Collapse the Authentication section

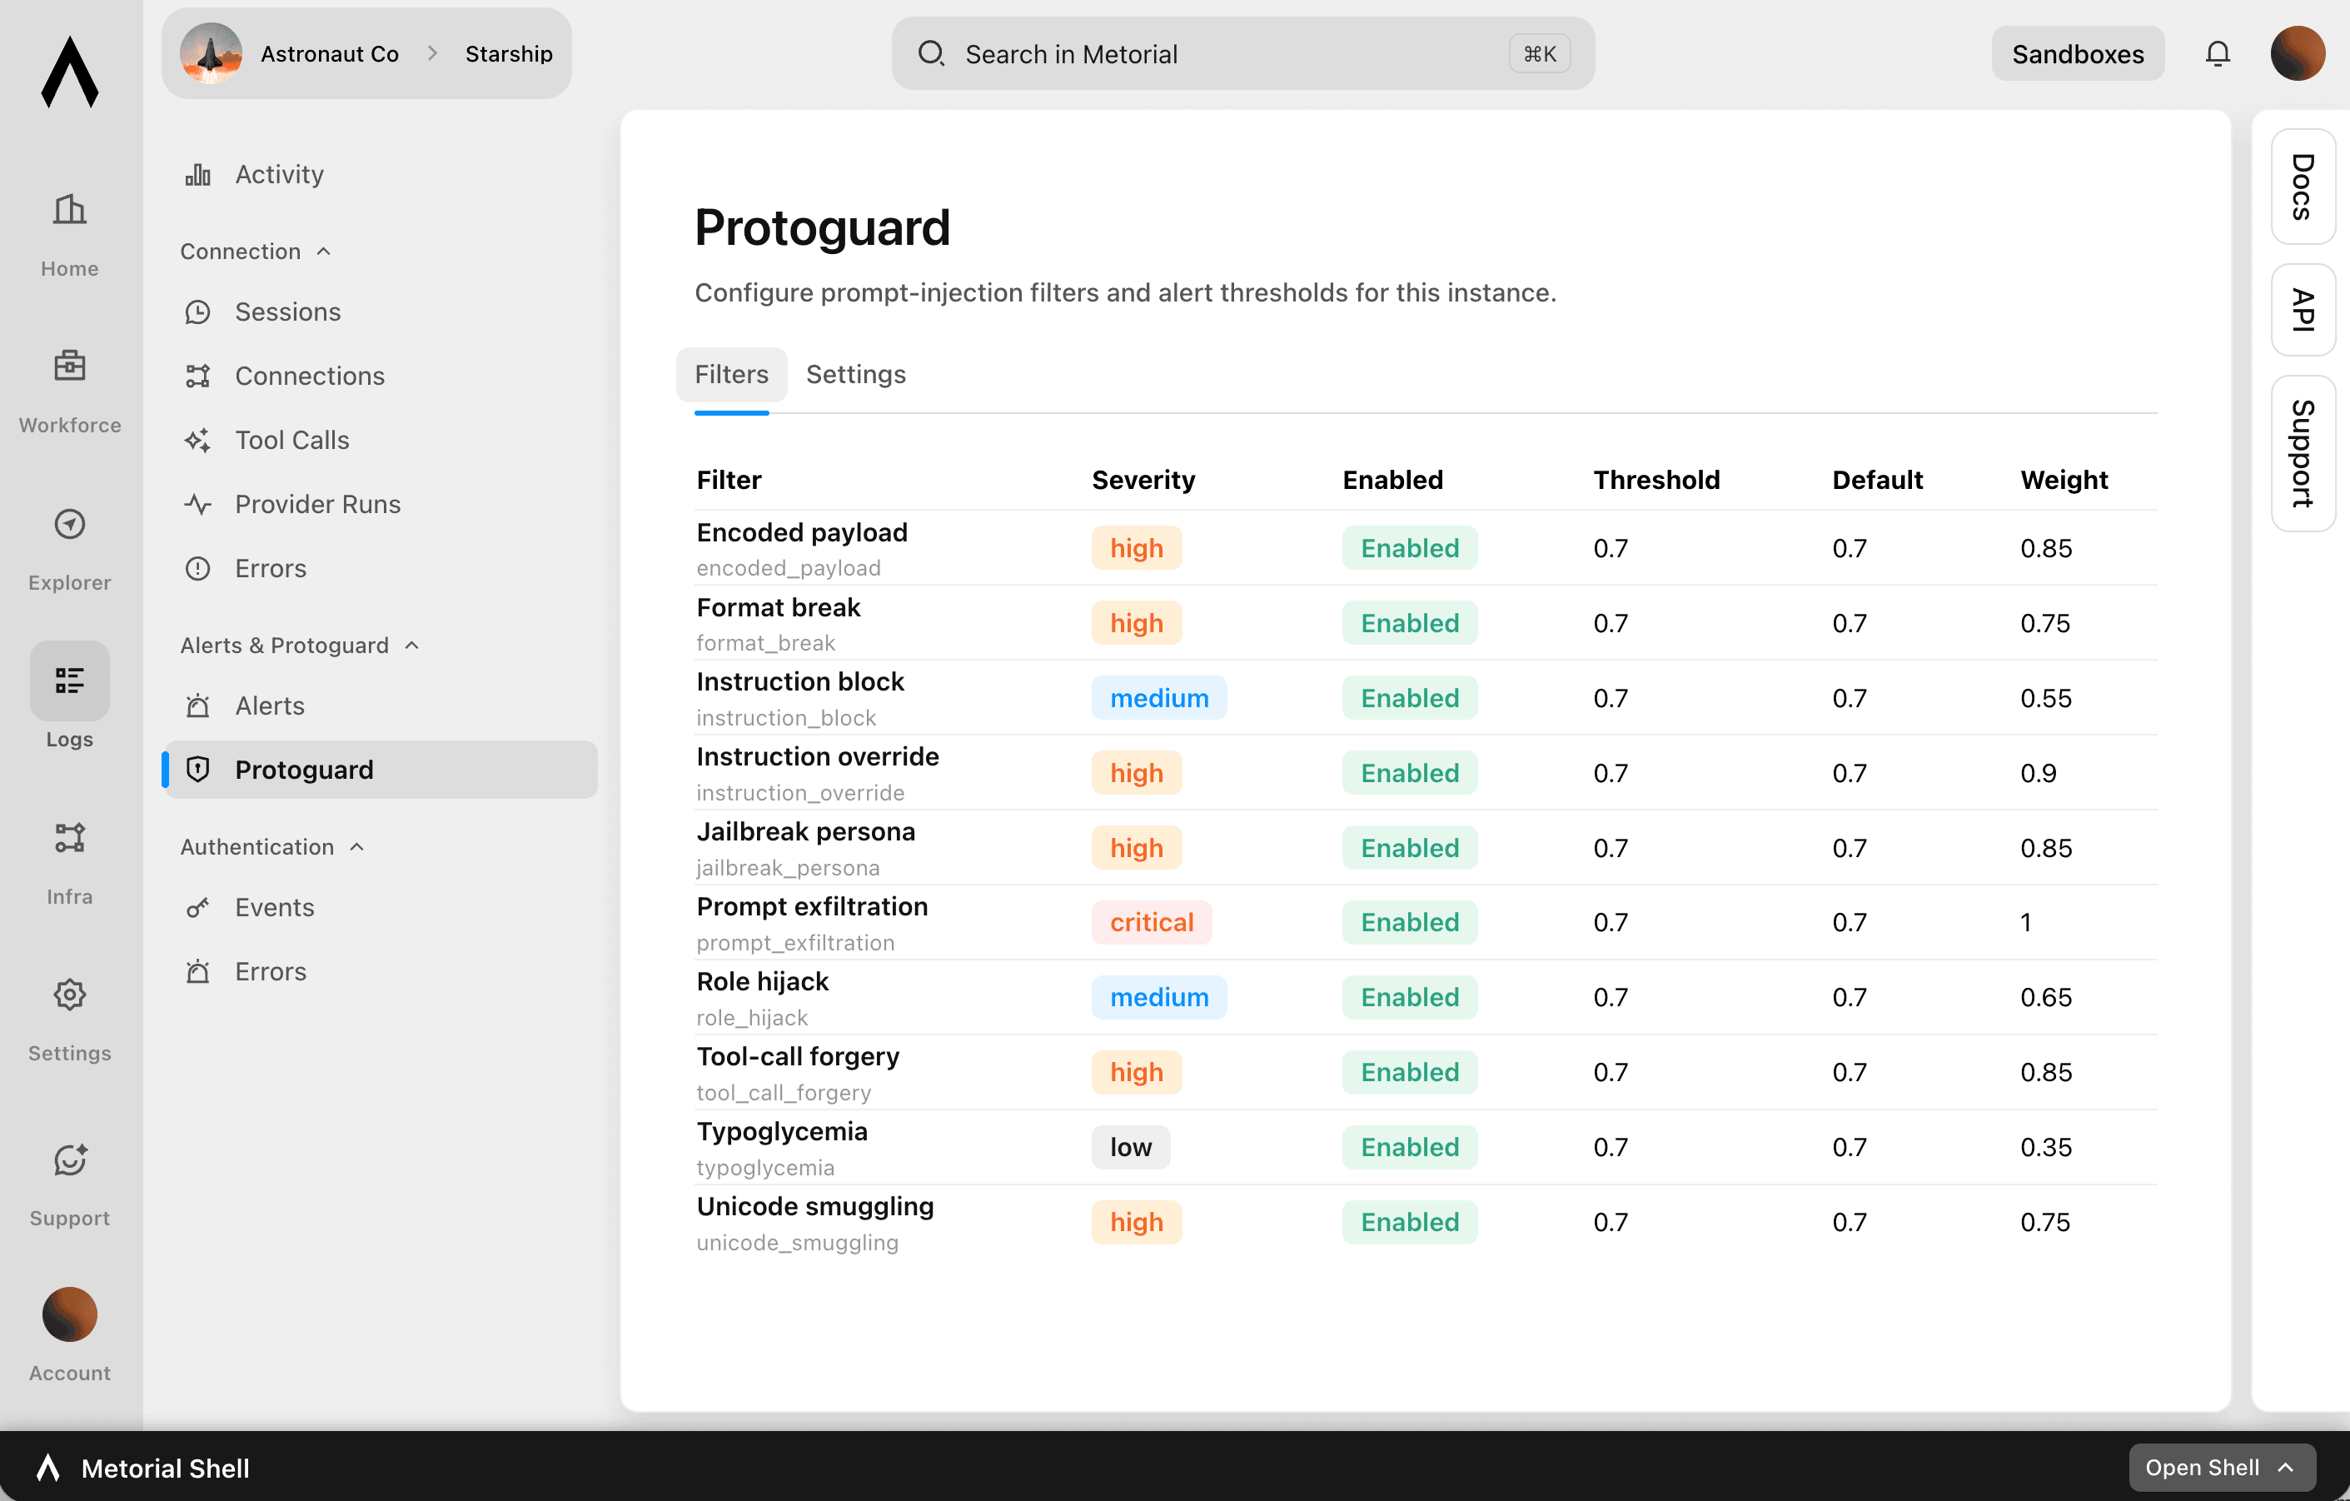tap(272, 847)
